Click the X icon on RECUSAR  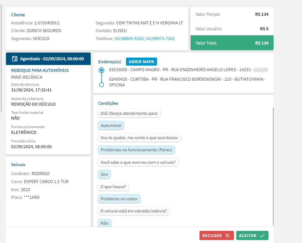[227, 236]
